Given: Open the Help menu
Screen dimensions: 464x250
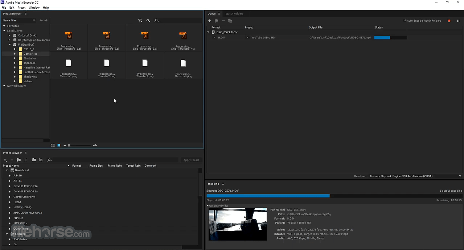Looking at the screenshot, I should tap(46, 8).
